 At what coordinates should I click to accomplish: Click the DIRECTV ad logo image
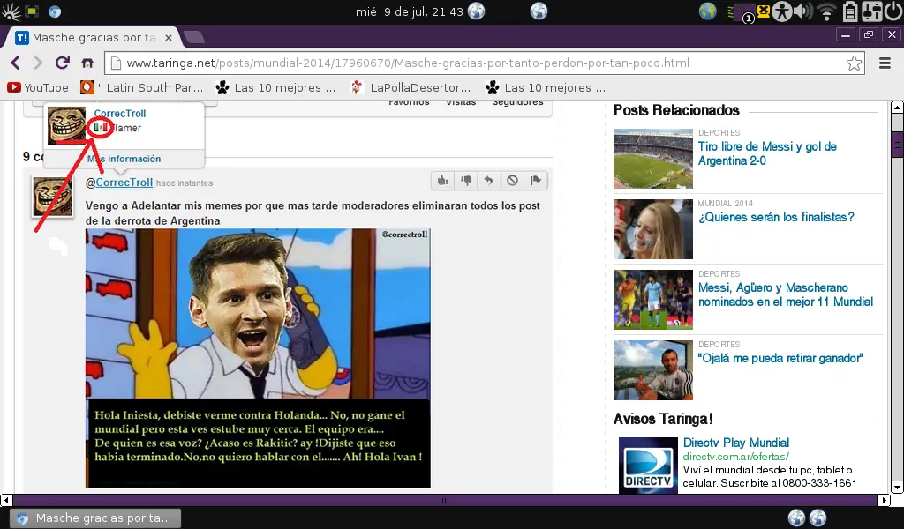tap(649, 466)
